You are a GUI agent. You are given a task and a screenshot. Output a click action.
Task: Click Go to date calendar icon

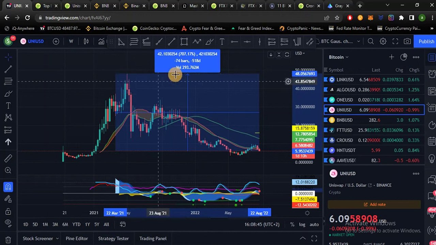point(123,225)
